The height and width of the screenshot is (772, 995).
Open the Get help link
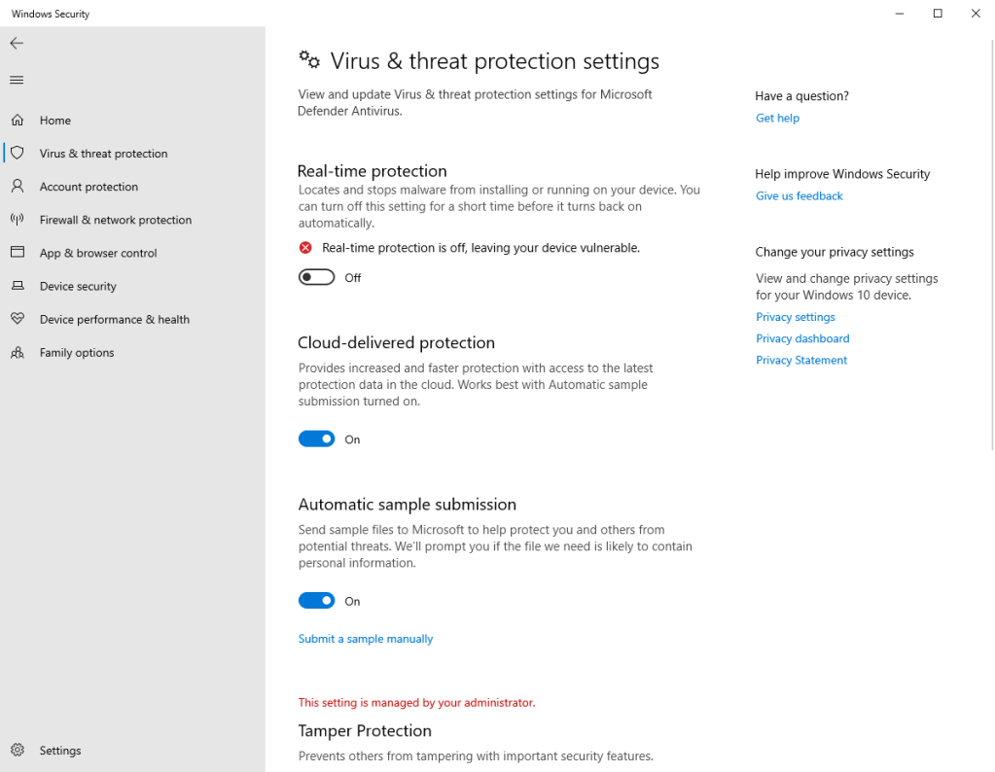pyautogui.click(x=777, y=119)
